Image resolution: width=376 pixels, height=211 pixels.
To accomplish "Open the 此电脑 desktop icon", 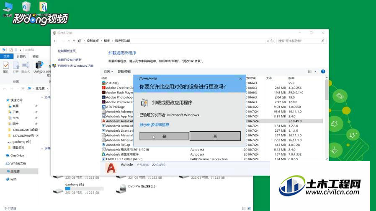I will pos(8,10).
